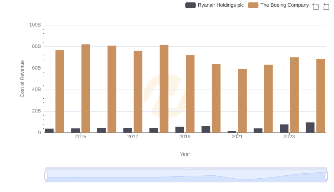Select Ryanair bar for 2015
334x192 pixels.
pos(76,130)
